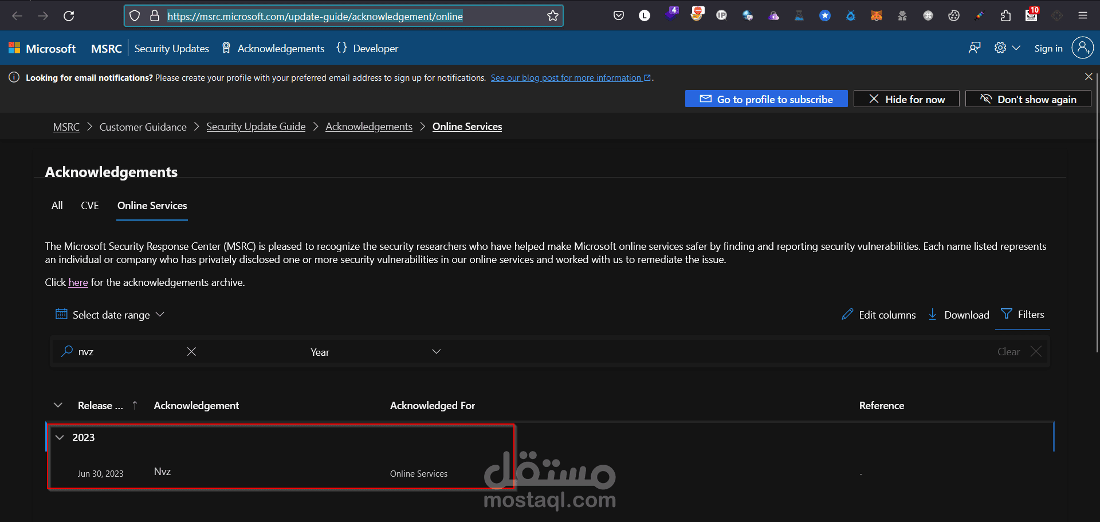This screenshot has height=522, width=1100.
Task: Open the Pocket save icon
Action: click(x=619, y=16)
